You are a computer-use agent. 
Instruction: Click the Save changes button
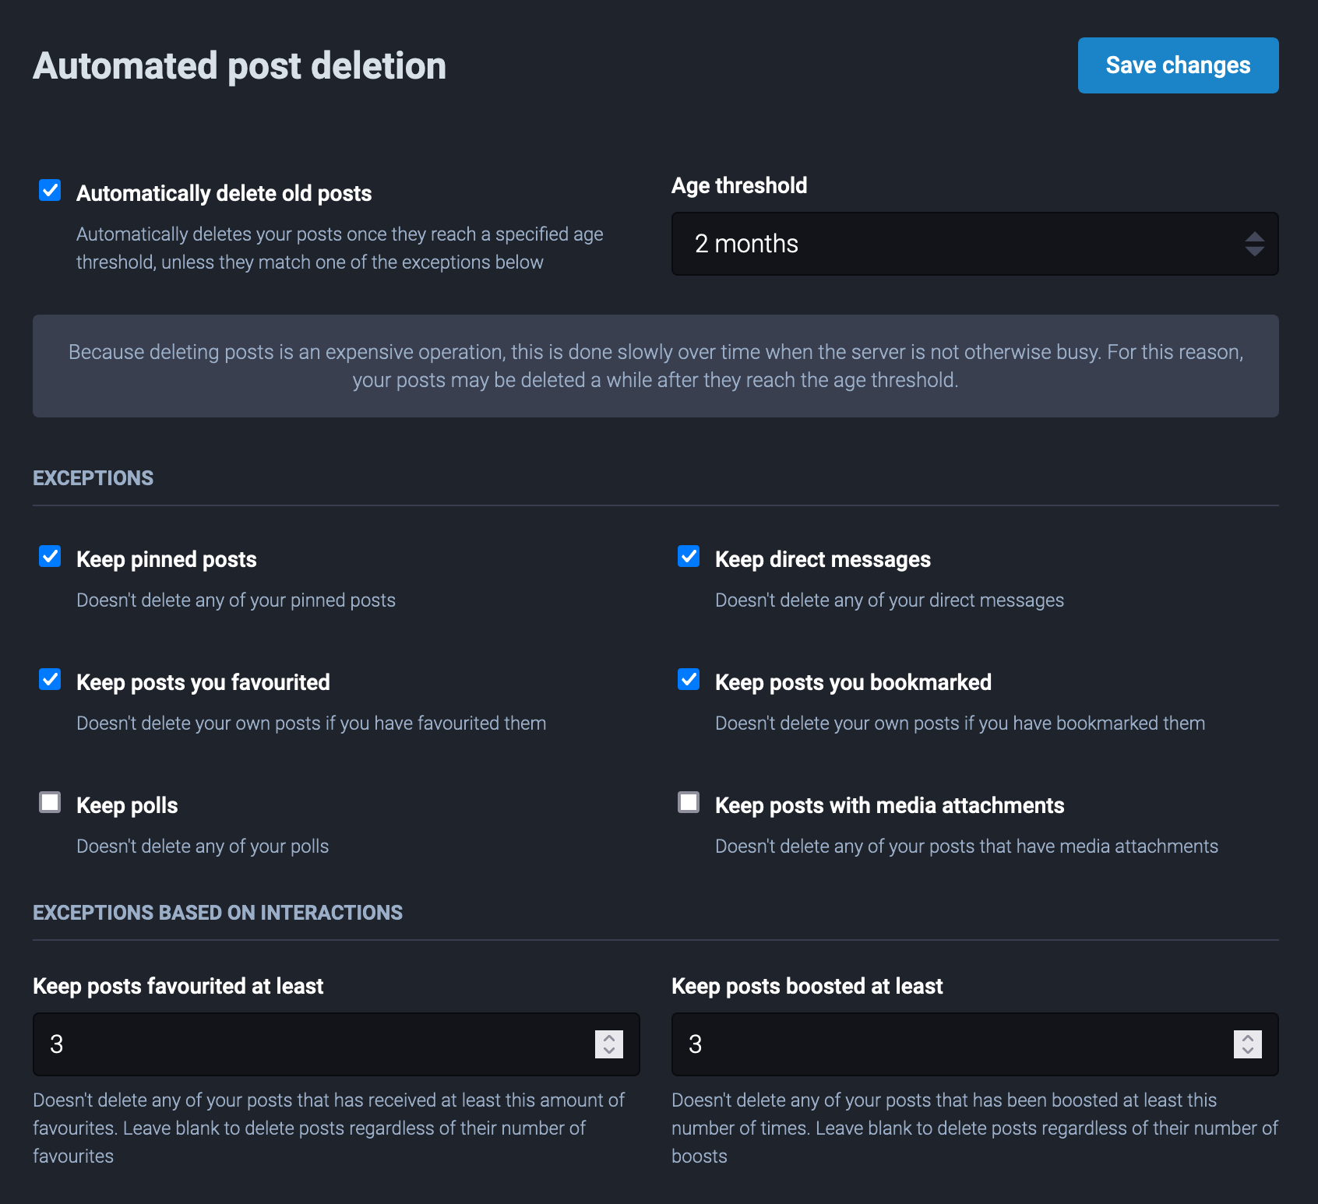tap(1177, 65)
